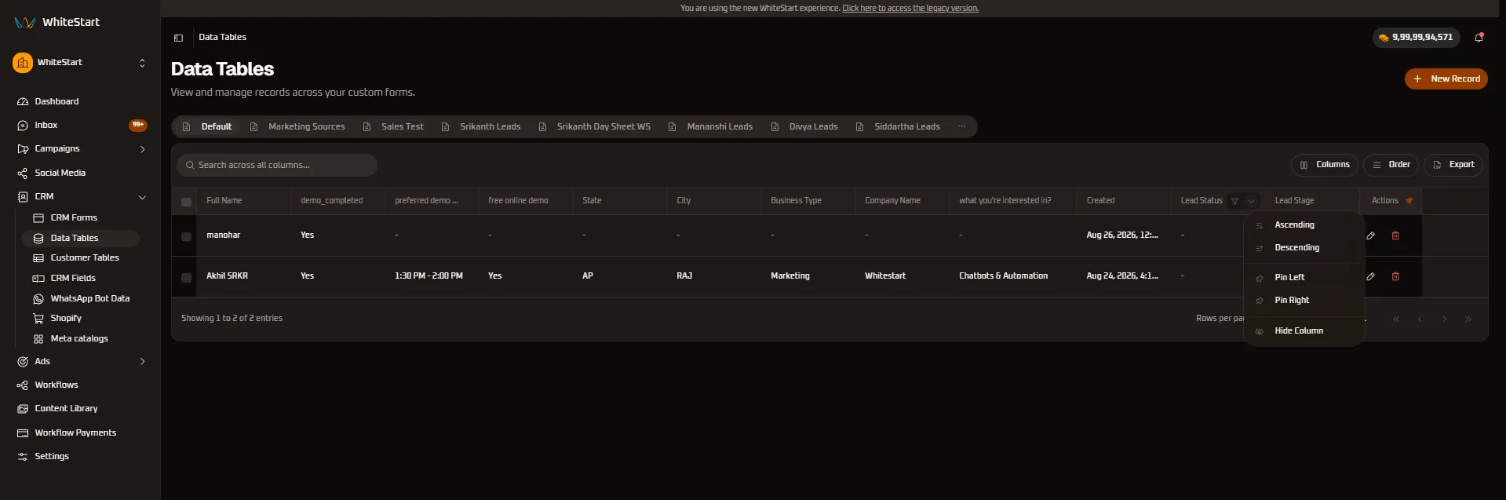
Task: Go to the last page of entries
Action: click(1468, 319)
